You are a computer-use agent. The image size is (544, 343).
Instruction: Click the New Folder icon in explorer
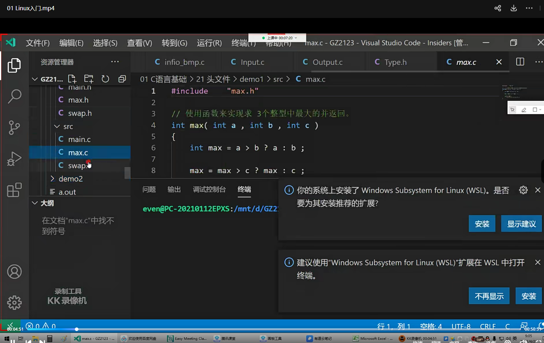click(x=89, y=79)
